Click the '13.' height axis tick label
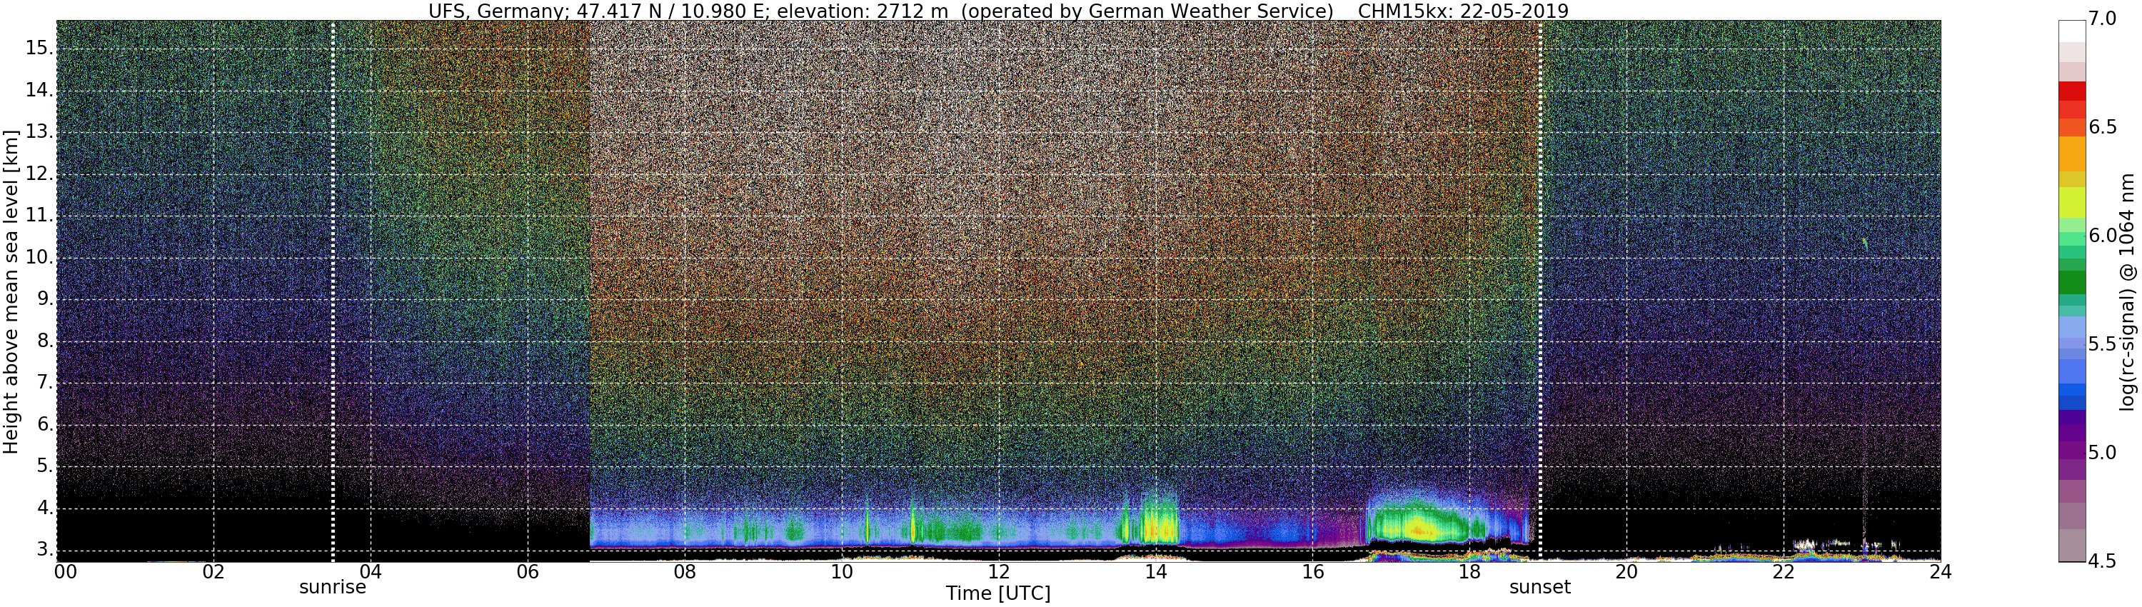2142x607 pixels. tap(39, 132)
